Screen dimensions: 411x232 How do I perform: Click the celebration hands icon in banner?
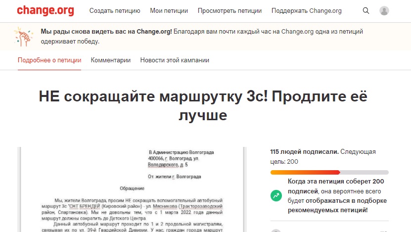click(26, 36)
